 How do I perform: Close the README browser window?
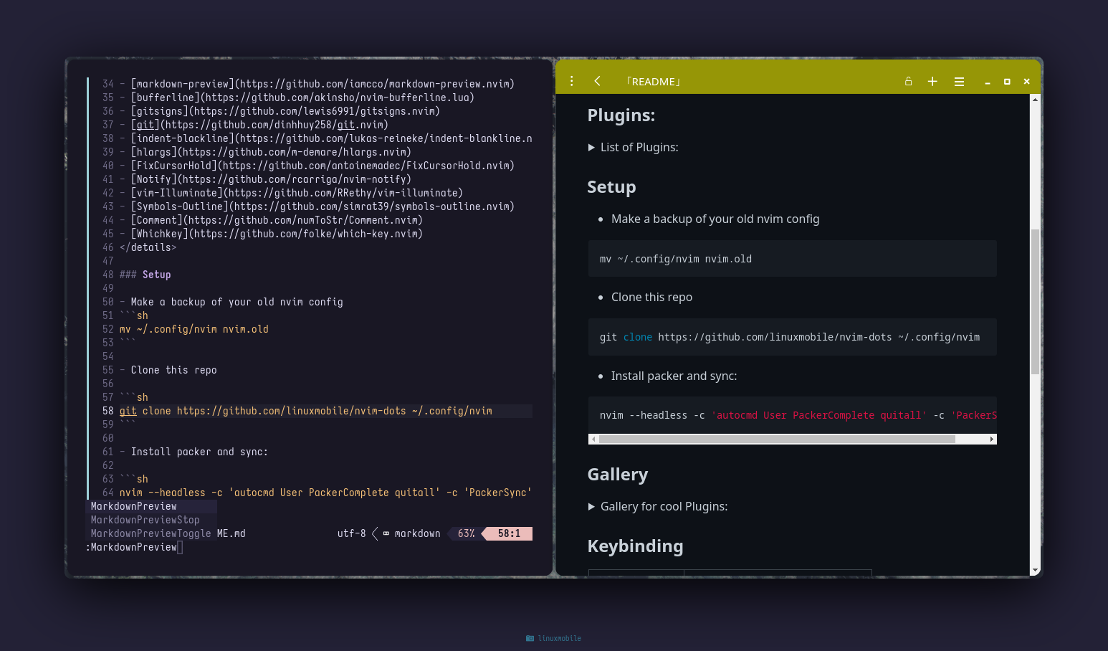click(1026, 82)
